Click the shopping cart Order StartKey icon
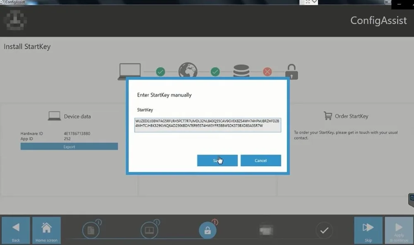Screen dimensions: 414x245 (327, 116)
